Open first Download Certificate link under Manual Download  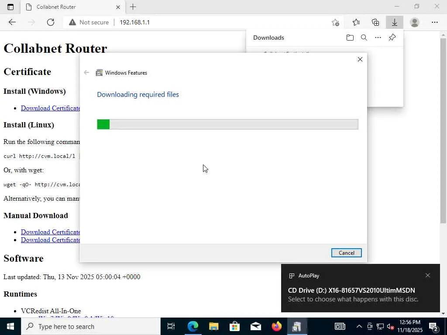pos(51,232)
